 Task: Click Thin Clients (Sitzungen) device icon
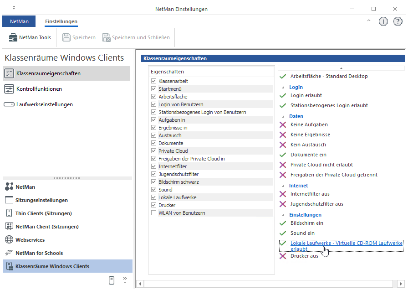coord(9,213)
